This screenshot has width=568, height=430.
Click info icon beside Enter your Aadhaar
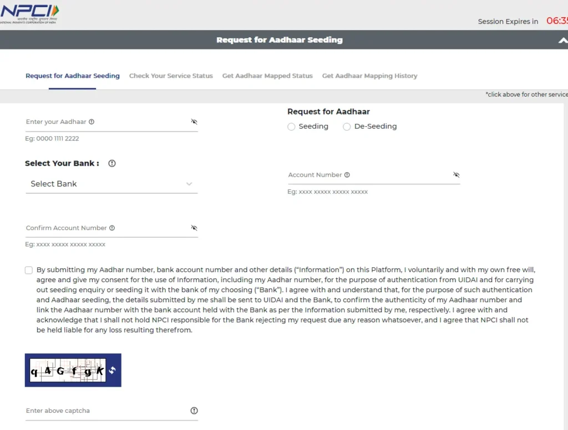[x=92, y=122]
